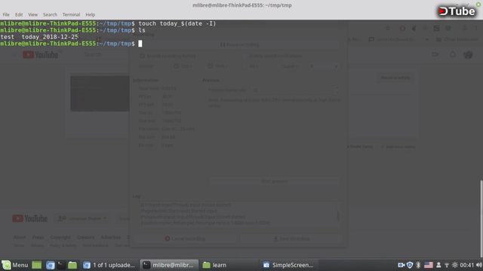
Task: Click the YouTube create video camera icon
Action: pyautogui.click(x=435, y=54)
